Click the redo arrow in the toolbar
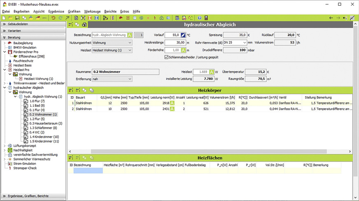This screenshot has width=359, height=201. tap(60, 18)
